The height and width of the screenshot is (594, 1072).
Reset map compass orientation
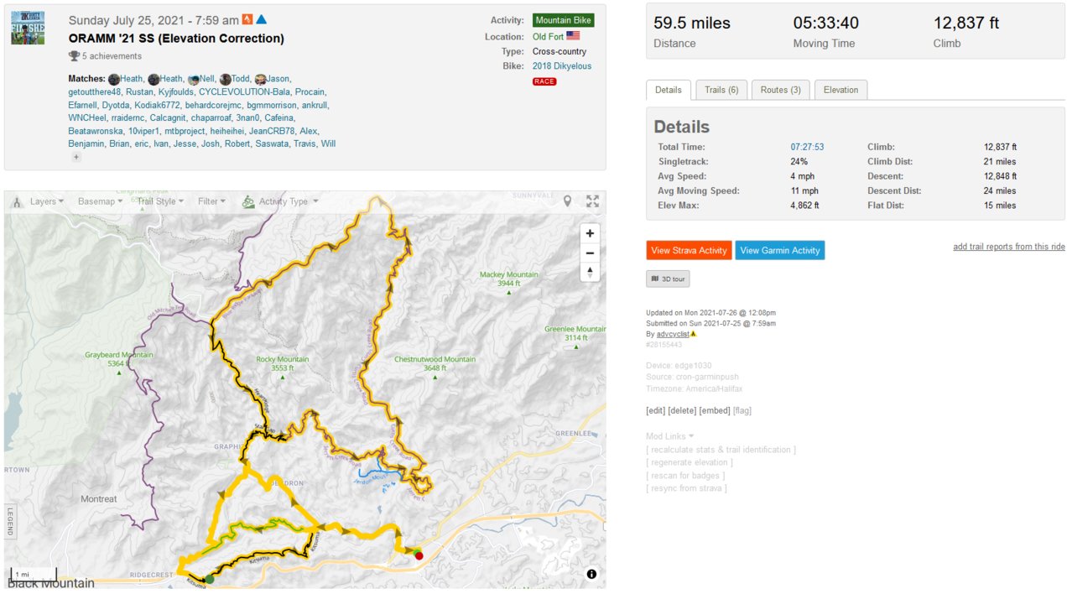click(x=590, y=272)
